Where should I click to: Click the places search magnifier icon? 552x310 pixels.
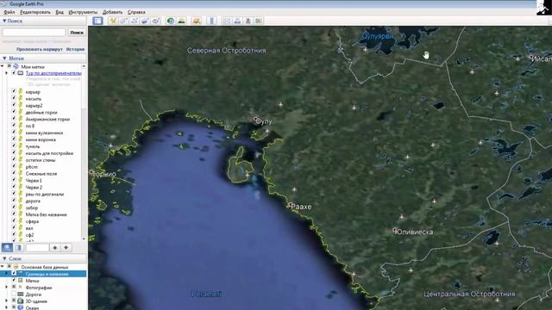pos(7,247)
